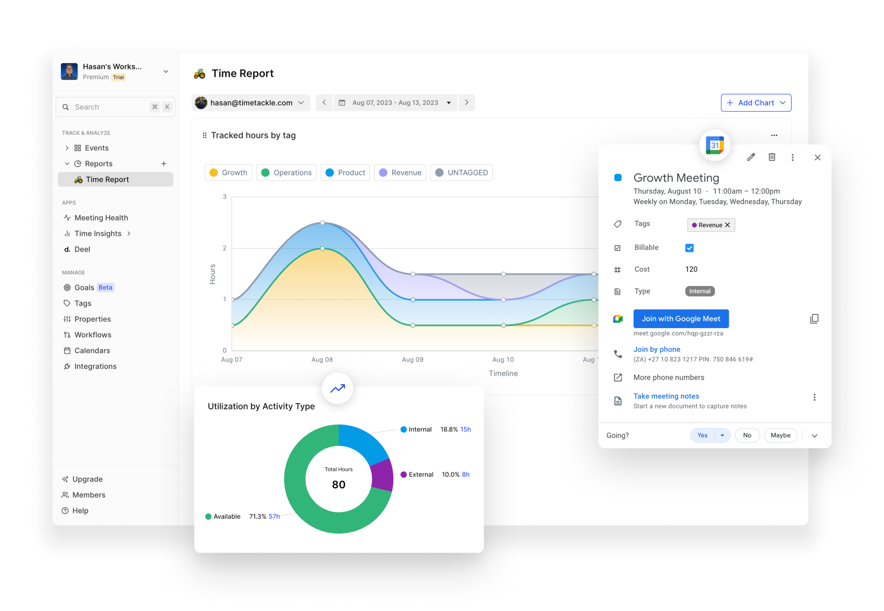The width and height of the screenshot is (884, 611).
Task: Open the Deel app in sidebar
Action: click(x=82, y=249)
